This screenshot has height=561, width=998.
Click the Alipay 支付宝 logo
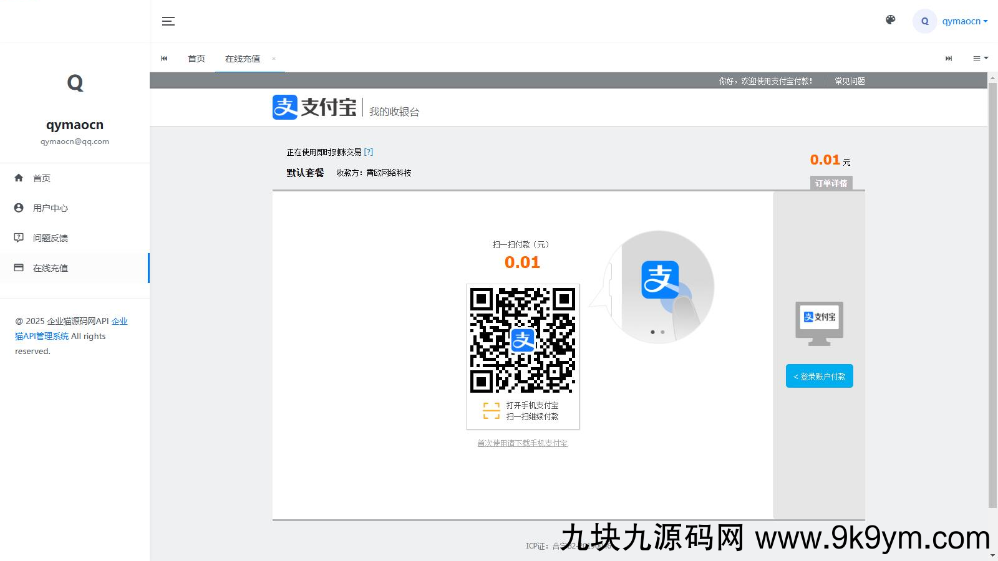(314, 107)
